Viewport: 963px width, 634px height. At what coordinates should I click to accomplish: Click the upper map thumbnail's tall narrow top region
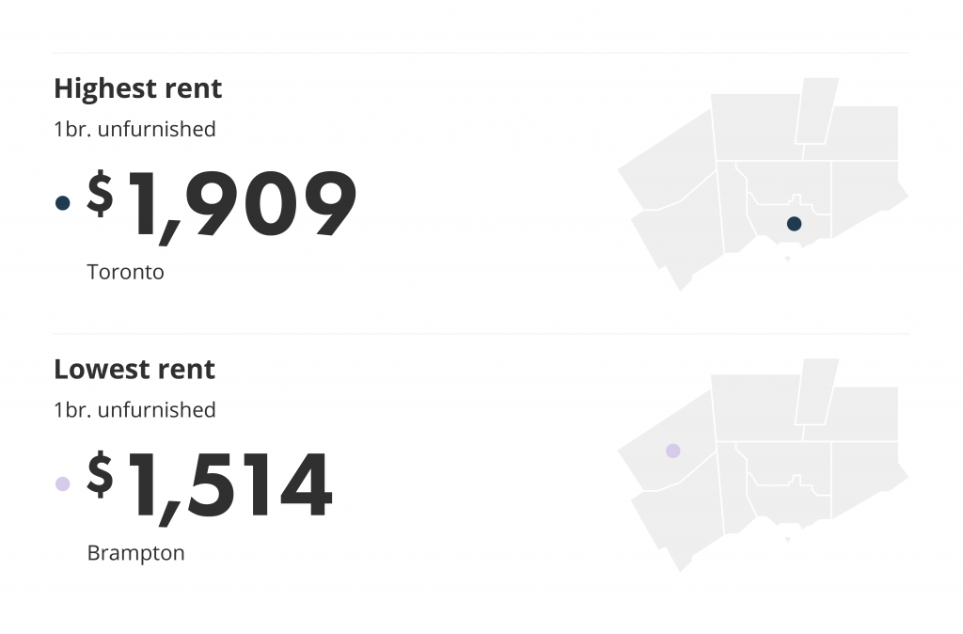pyautogui.click(x=817, y=111)
